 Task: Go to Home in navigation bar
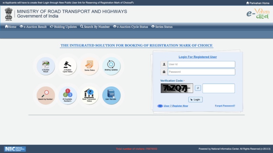pyautogui.click(x=11, y=27)
